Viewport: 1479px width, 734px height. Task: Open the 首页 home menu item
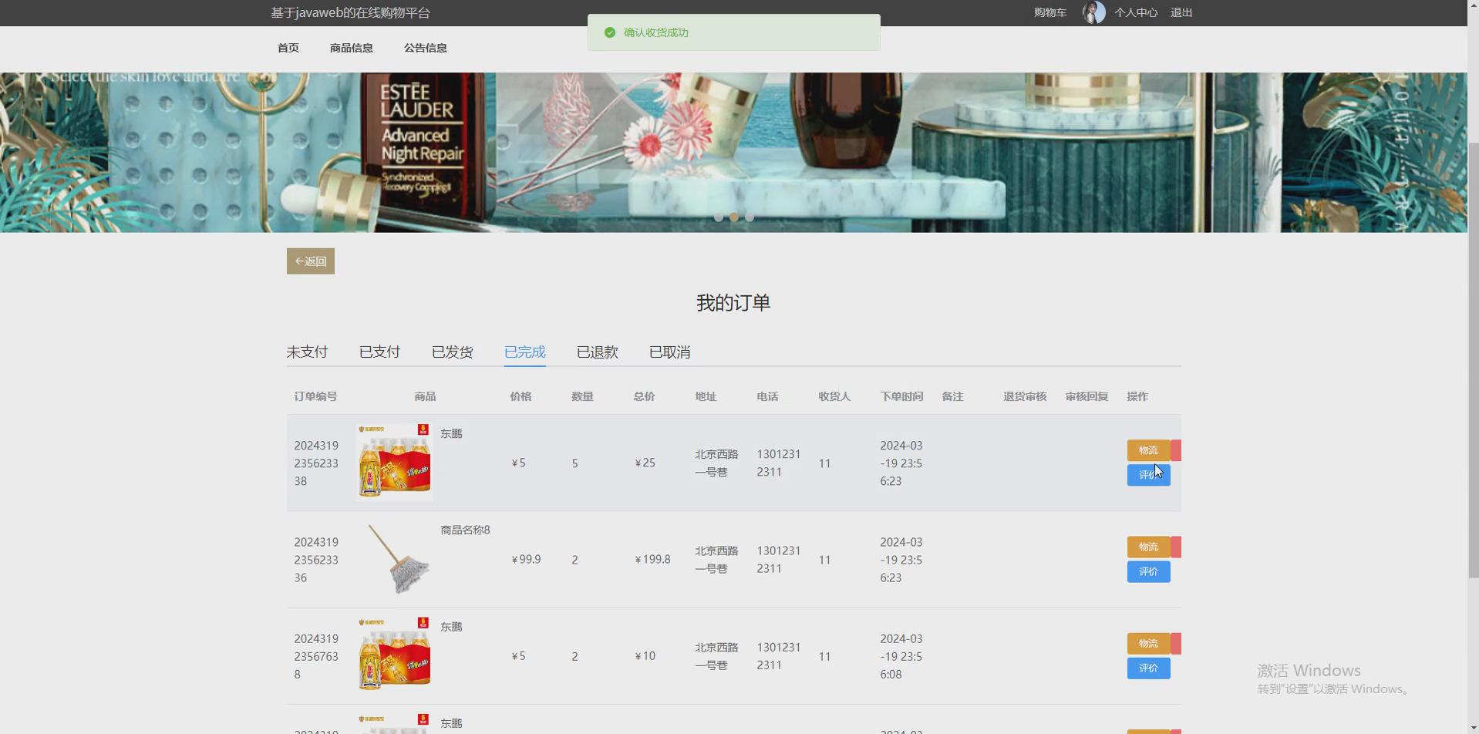(288, 48)
